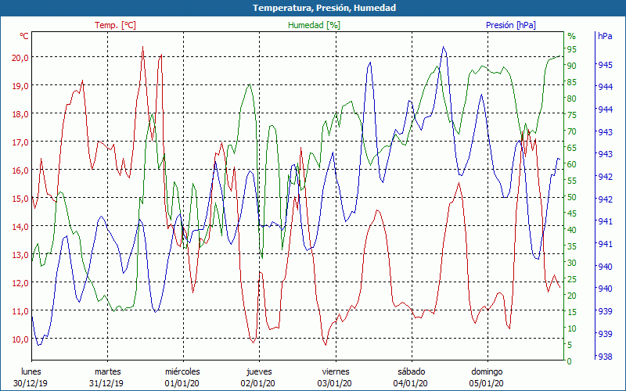Click the "30/12/19" date label

click(x=31, y=383)
